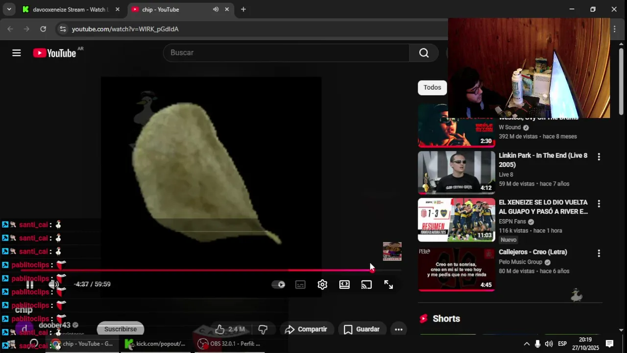
Task: Close the chip - YouTube tab
Action: tap(227, 9)
